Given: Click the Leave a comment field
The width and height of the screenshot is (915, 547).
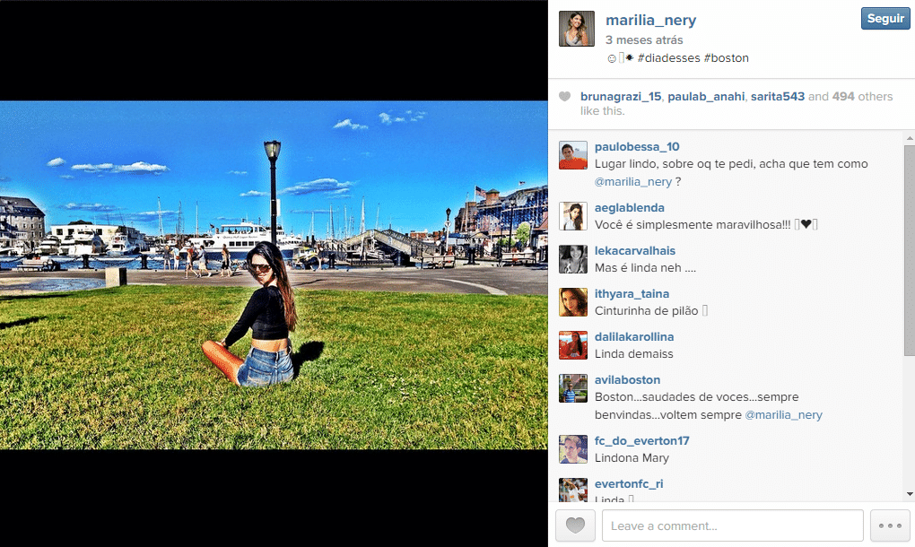Looking at the screenshot, I should tap(732, 525).
